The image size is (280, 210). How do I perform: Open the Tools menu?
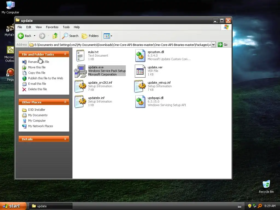tap(66, 27)
